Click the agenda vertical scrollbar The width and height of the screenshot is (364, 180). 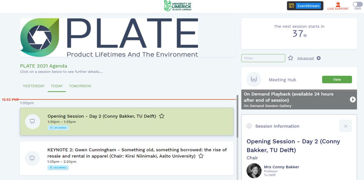tap(237, 116)
